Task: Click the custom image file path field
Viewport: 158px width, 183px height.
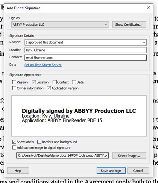Action: tap(63, 156)
